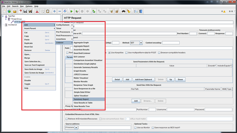Click the Cut scissors icon
237x133 pixels.
[37, 11]
